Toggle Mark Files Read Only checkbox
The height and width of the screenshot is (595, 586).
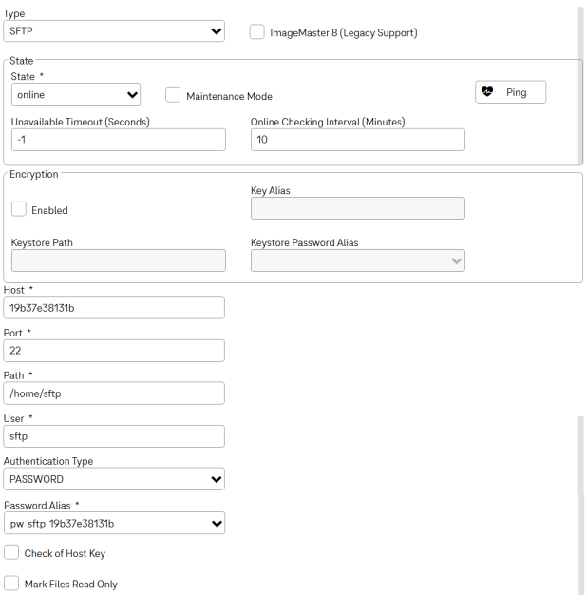[11, 584]
